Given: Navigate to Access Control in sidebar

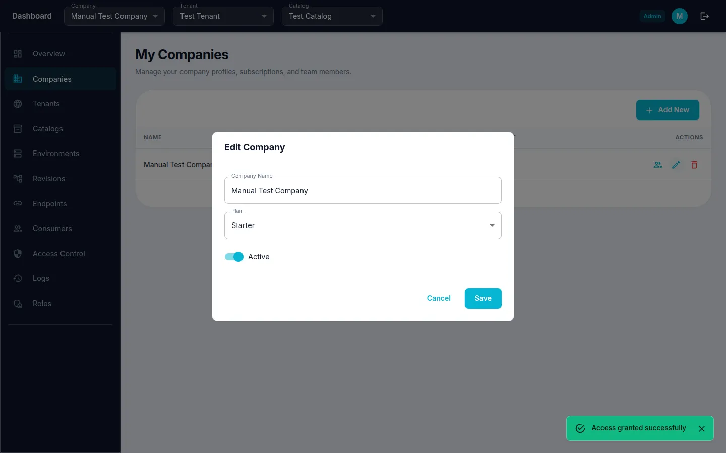Looking at the screenshot, I should 58,253.
